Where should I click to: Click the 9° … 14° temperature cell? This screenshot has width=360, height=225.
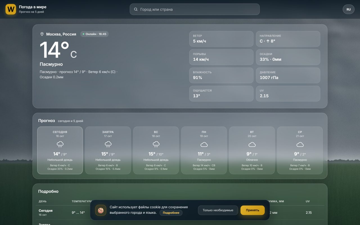78,213
